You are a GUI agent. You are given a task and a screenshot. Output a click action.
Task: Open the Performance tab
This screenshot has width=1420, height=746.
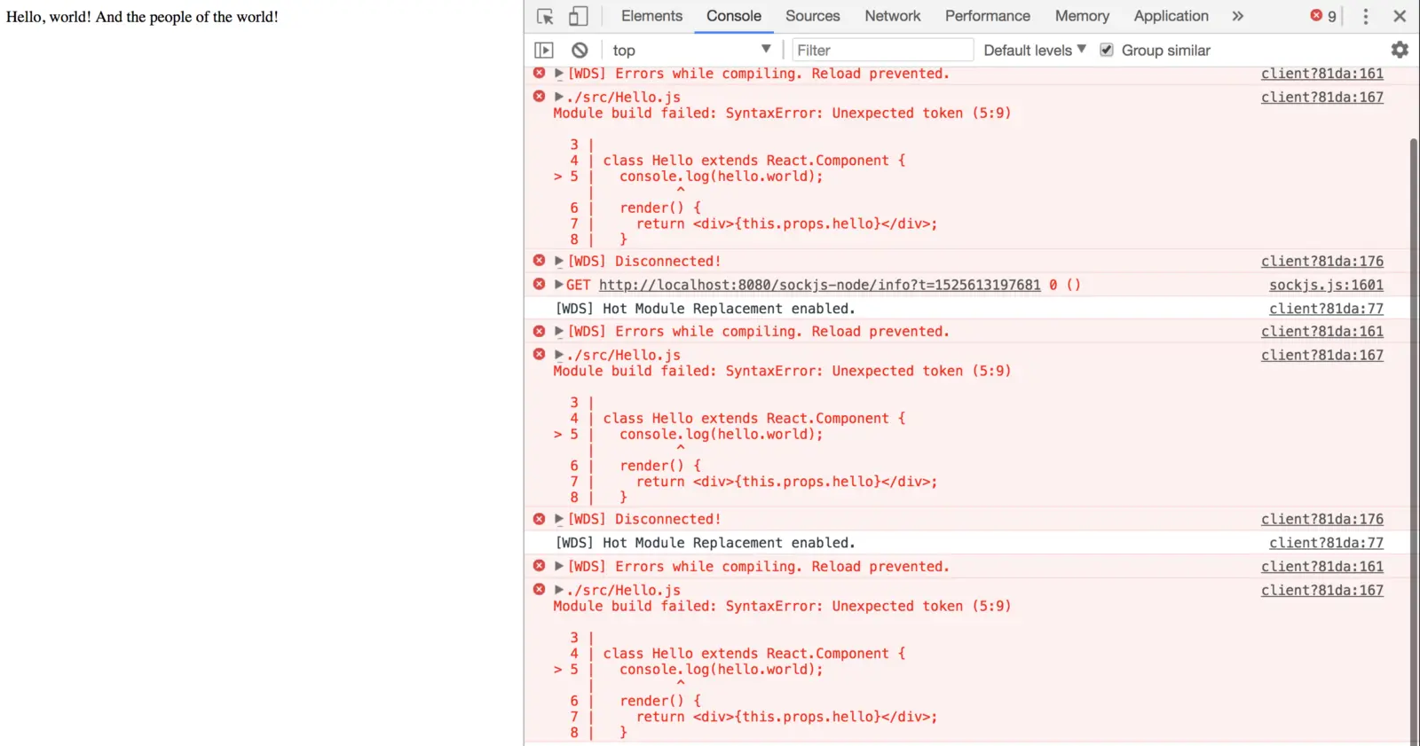(x=988, y=16)
